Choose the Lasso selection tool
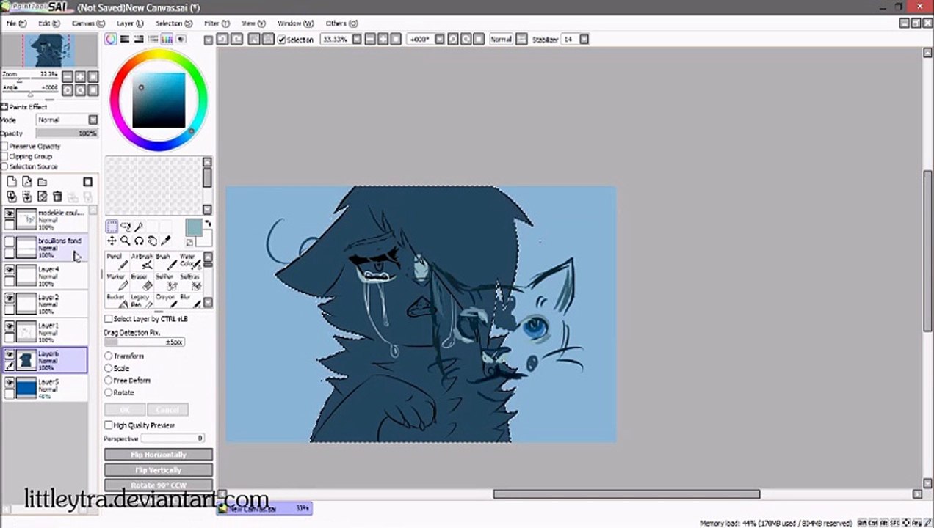Image resolution: width=934 pixels, height=528 pixels. (126, 227)
